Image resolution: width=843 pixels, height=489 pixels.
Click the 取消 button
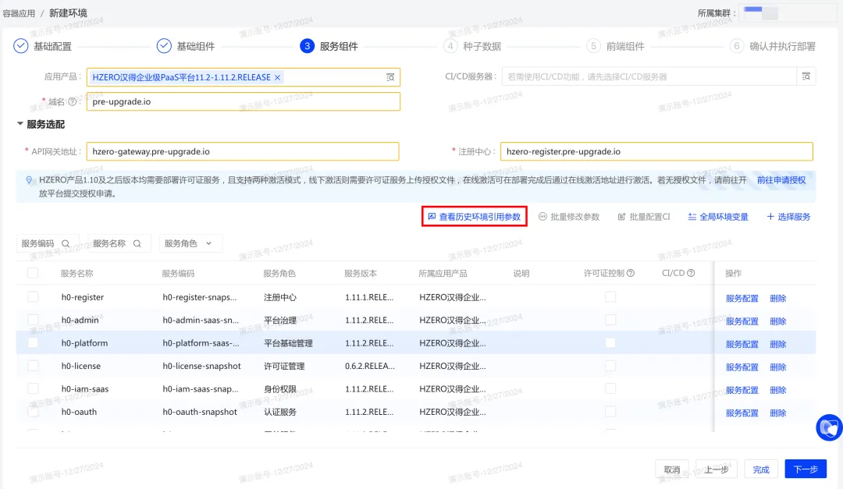coord(672,470)
